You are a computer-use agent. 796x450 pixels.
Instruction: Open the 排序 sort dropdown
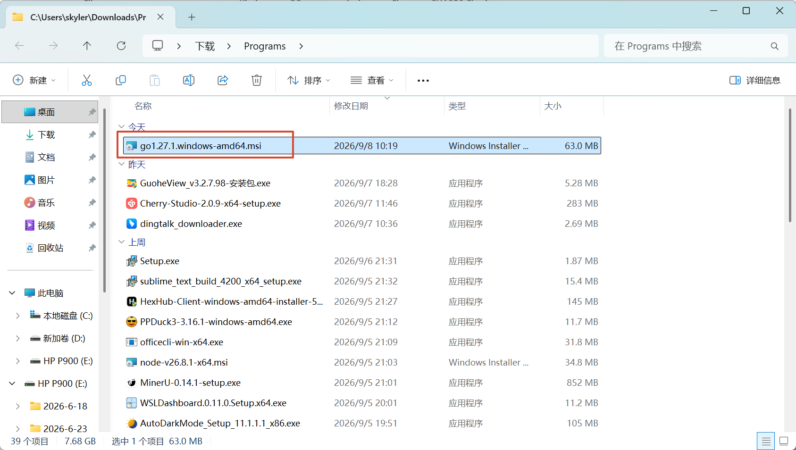pos(309,80)
